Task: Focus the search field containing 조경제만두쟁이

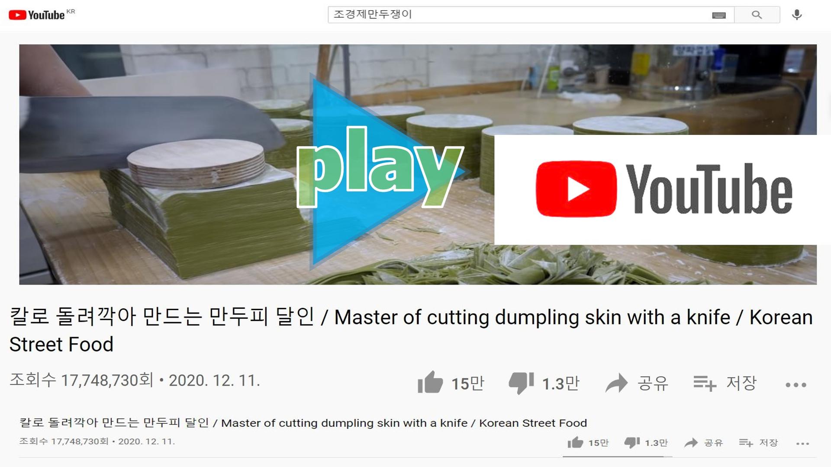Action: tap(519, 15)
